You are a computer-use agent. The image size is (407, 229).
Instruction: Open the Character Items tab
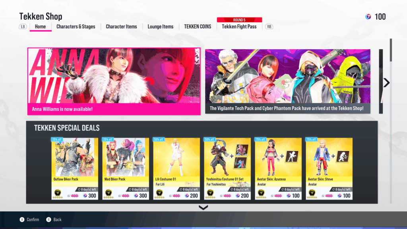[121, 27]
